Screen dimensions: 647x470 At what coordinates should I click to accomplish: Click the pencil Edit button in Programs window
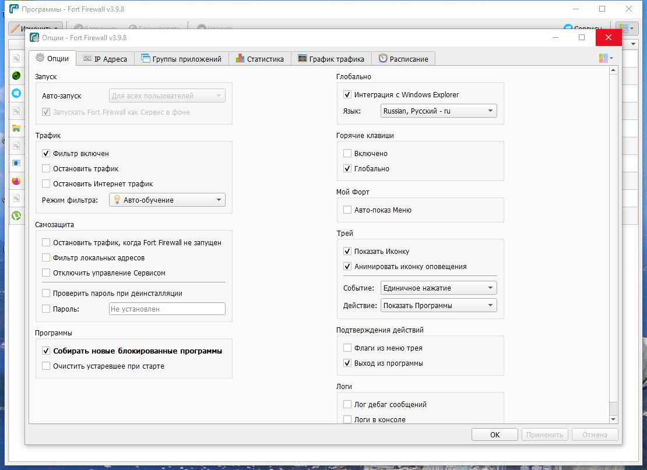(x=36, y=28)
